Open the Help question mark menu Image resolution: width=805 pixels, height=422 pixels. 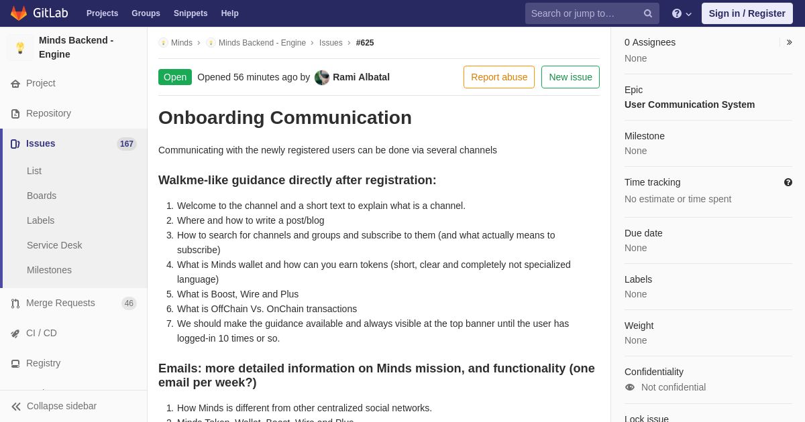(x=682, y=13)
